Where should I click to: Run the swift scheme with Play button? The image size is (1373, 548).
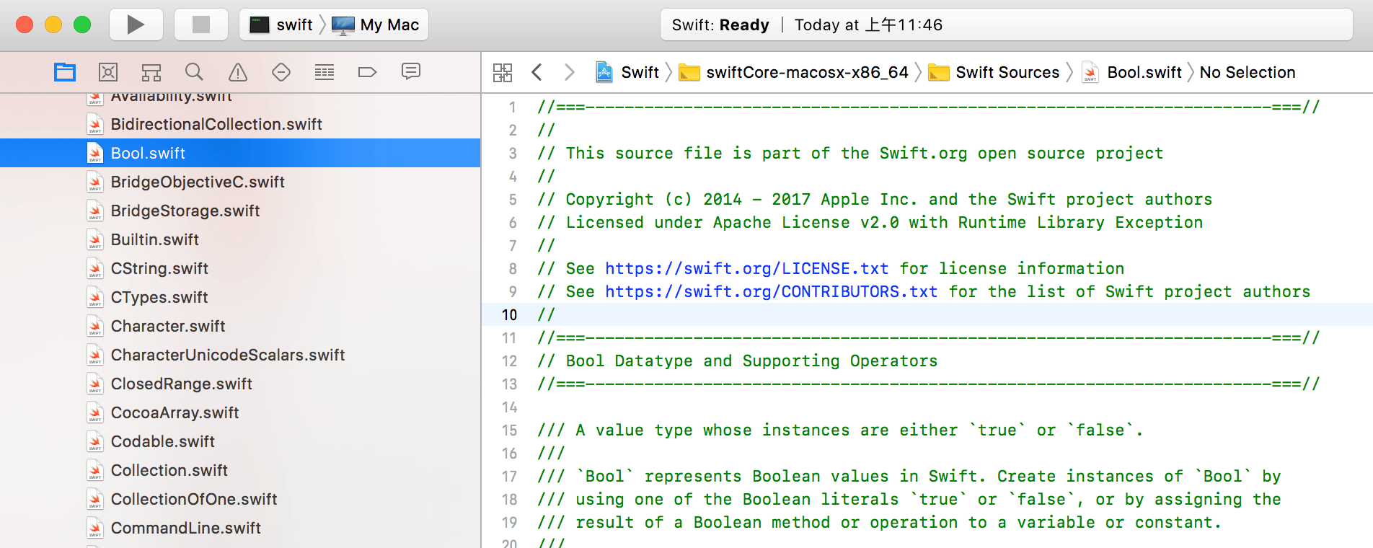click(136, 25)
